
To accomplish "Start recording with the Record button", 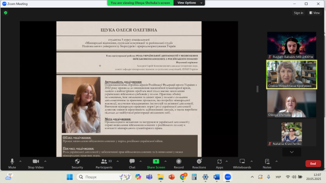I will tap(179, 164).
